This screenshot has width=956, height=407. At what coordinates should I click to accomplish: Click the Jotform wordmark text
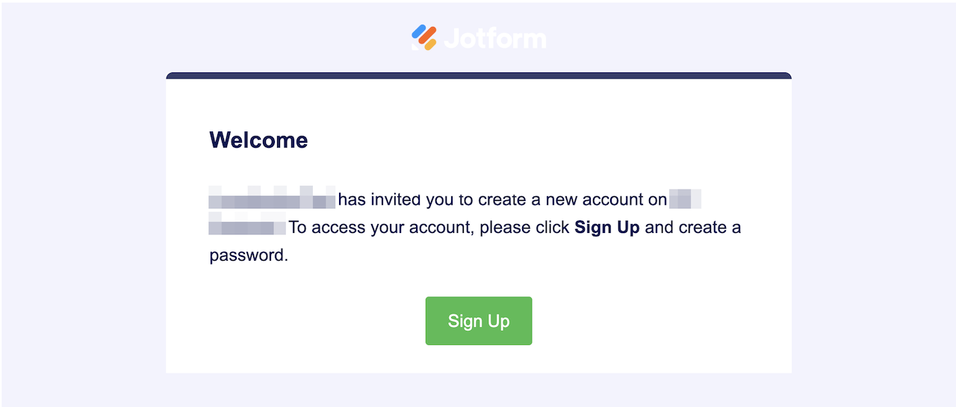[x=494, y=38]
